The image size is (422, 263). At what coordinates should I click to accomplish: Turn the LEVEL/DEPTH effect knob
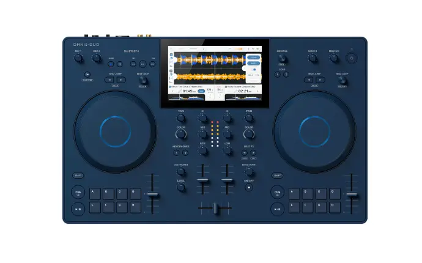point(249,171)
